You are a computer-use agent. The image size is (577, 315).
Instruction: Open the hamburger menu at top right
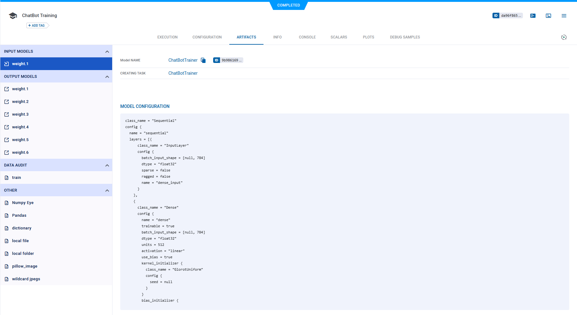pos(564,16)
